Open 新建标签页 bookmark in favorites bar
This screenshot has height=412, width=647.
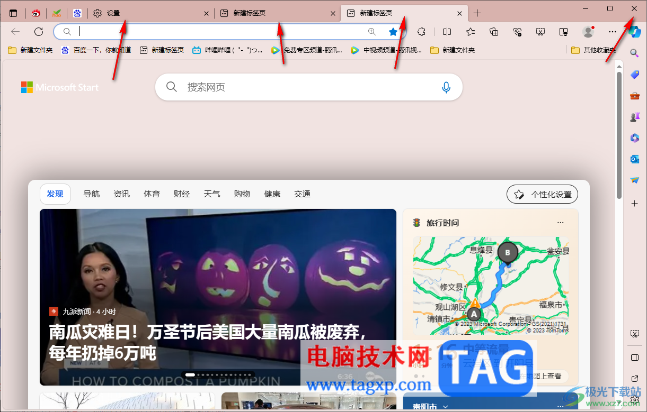tap(162, 50)
